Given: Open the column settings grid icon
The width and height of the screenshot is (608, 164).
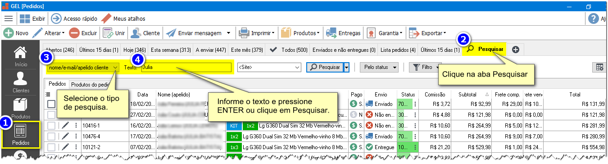Looking at the screenshot, I should point(599,67).
